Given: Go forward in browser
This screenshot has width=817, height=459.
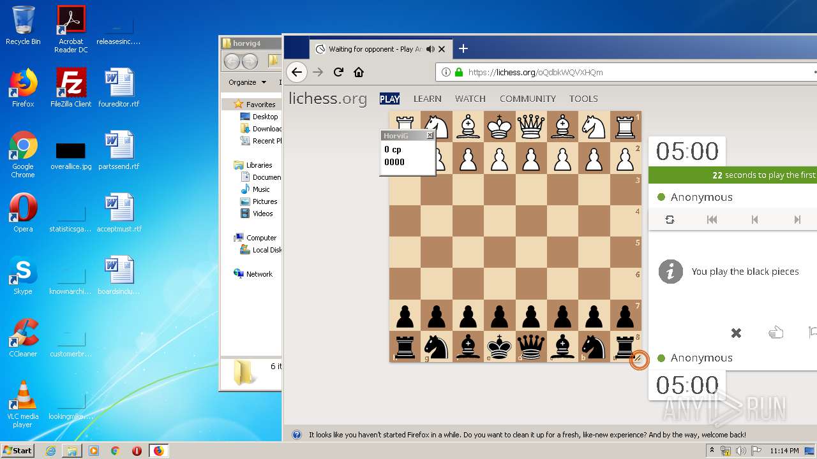Looking at the screenshot, I should click(318, 72).
